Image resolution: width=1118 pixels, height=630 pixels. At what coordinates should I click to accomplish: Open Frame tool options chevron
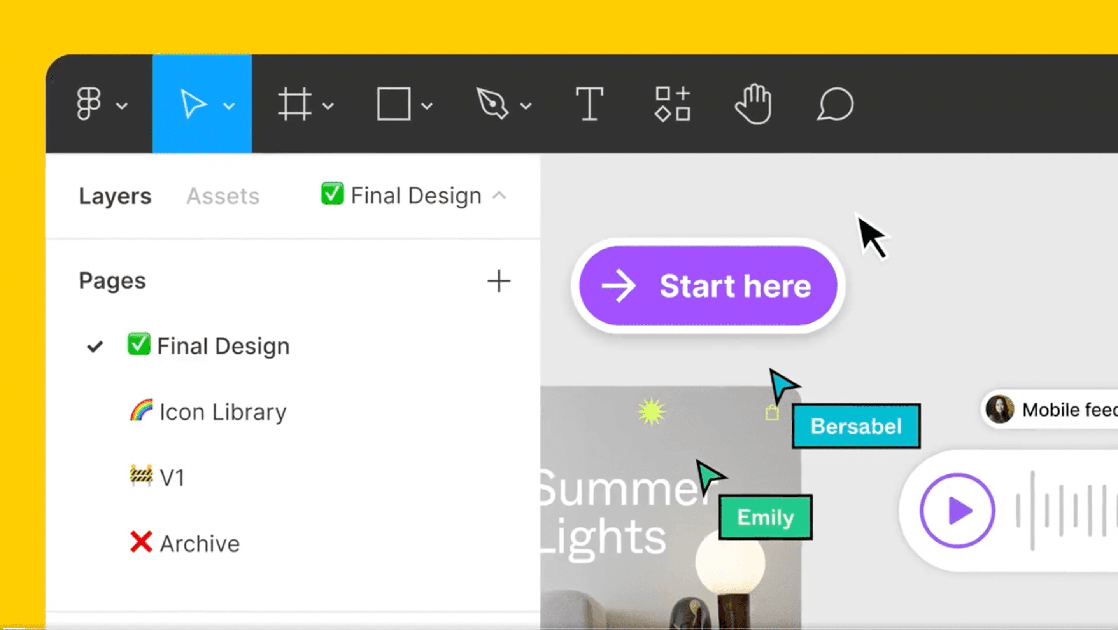[328, 106]
